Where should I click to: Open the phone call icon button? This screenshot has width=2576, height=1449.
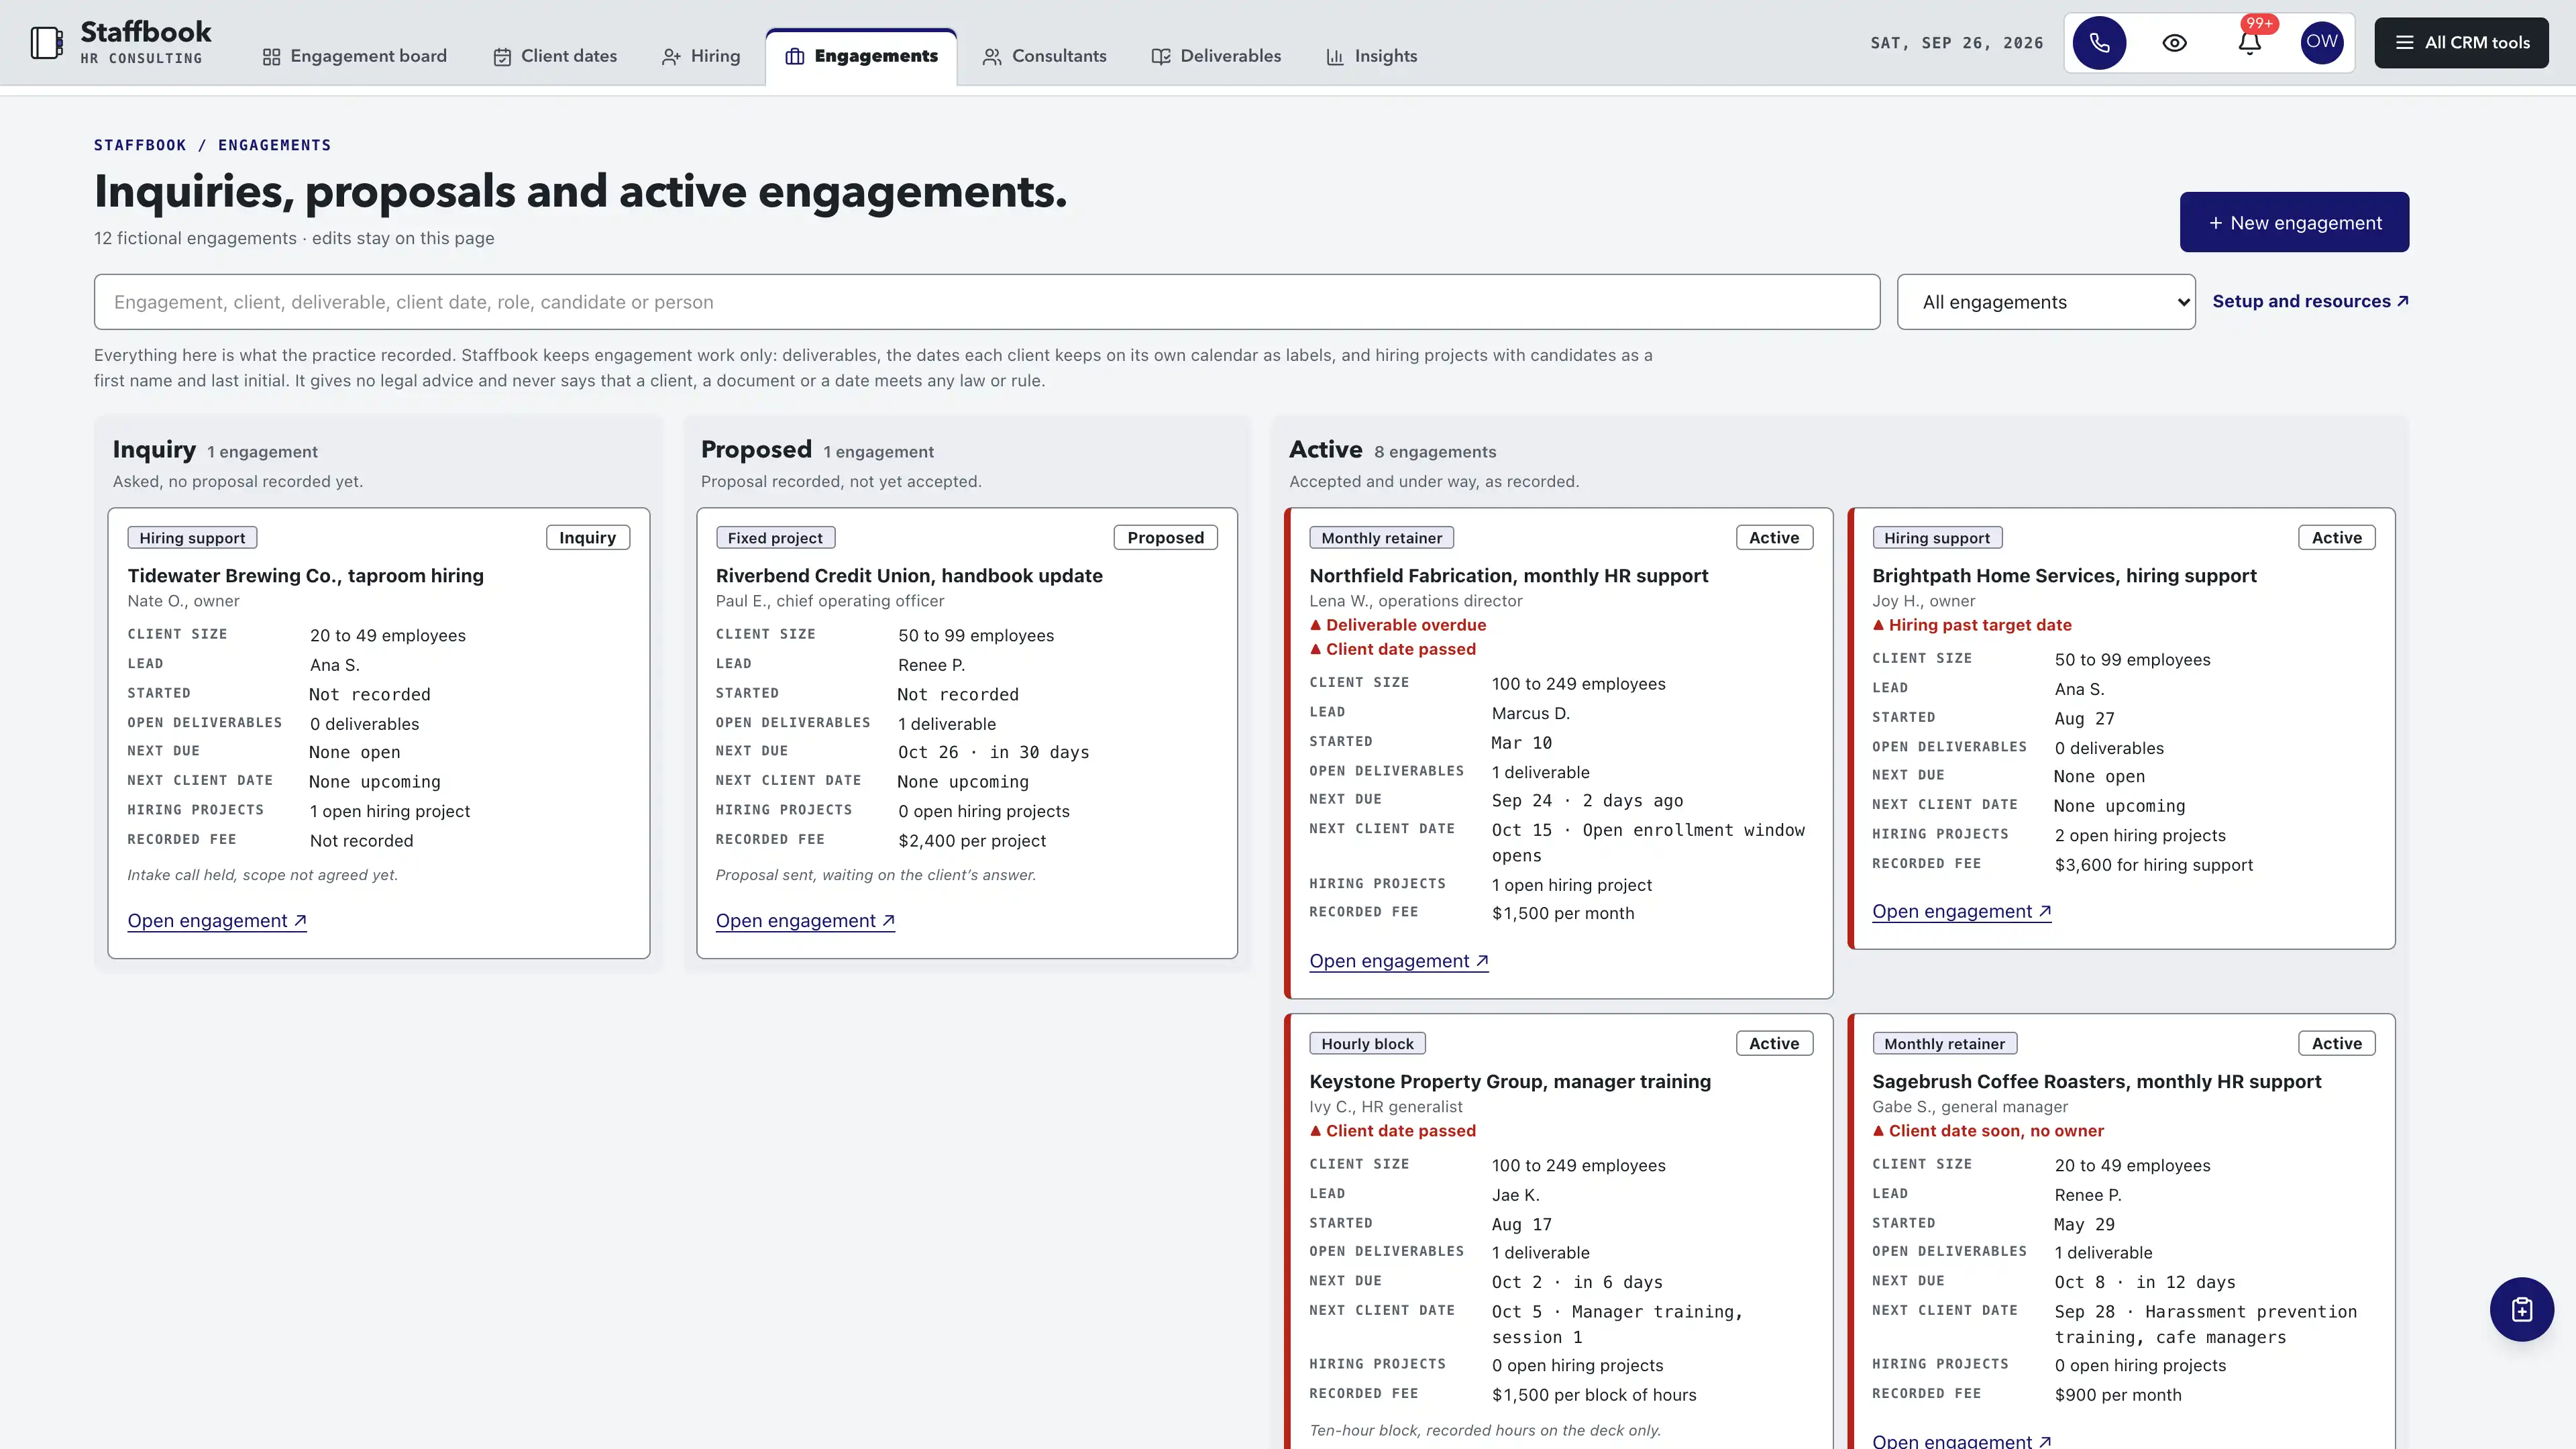(2099, 43)
